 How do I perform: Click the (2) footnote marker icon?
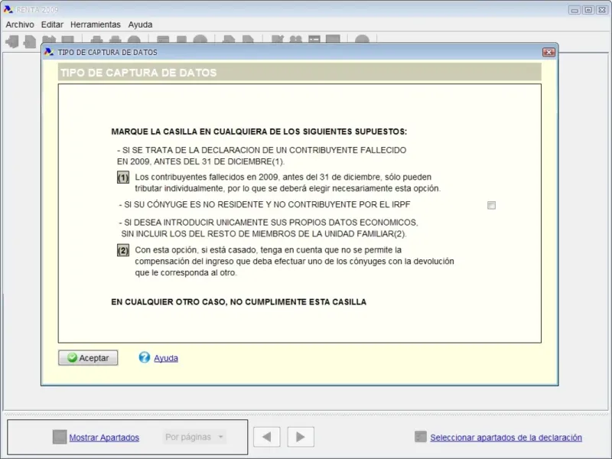point(123,251)
